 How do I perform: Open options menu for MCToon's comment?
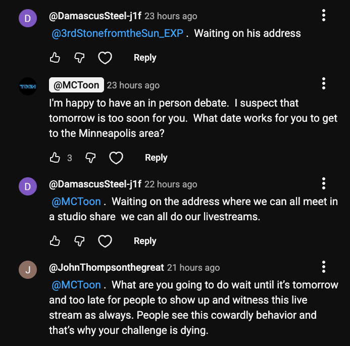(x=324, y=84)
